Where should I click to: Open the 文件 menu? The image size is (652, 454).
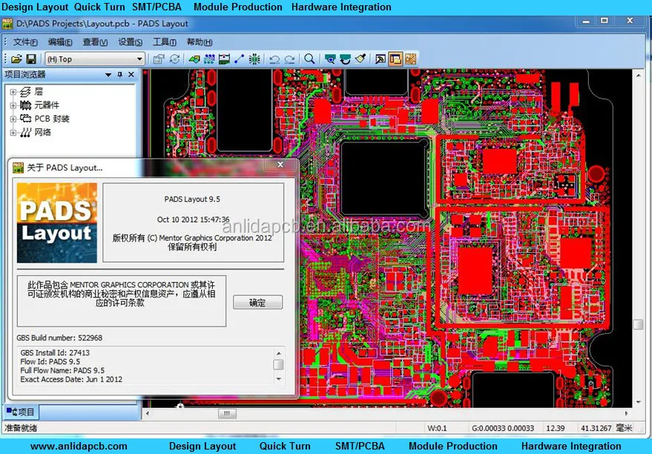23,42
